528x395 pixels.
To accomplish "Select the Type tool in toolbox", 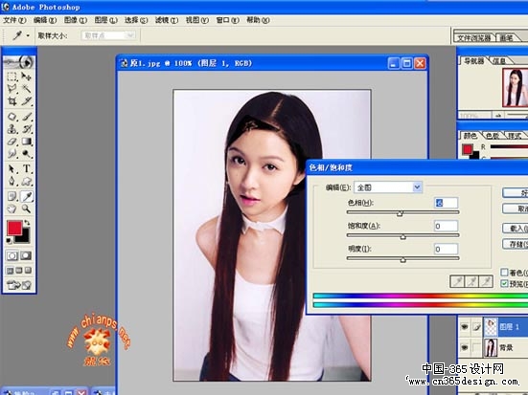I will click(27, 168).
